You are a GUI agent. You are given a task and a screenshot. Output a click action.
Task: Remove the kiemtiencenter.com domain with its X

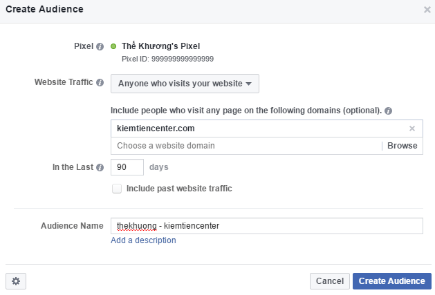(412, 129)
